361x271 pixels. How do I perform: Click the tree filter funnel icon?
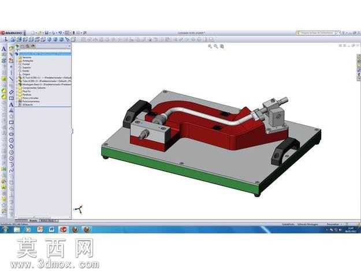(x=17, y=50)
